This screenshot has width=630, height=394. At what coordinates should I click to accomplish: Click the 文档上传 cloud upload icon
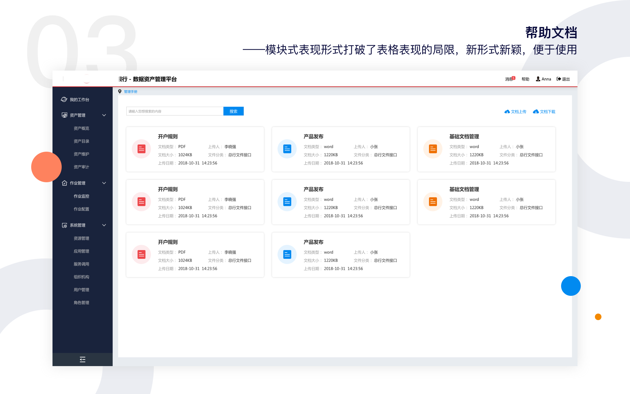(x=507, y=112)
